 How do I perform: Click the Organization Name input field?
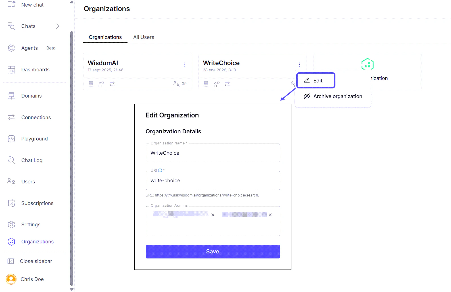pos(213,153)
